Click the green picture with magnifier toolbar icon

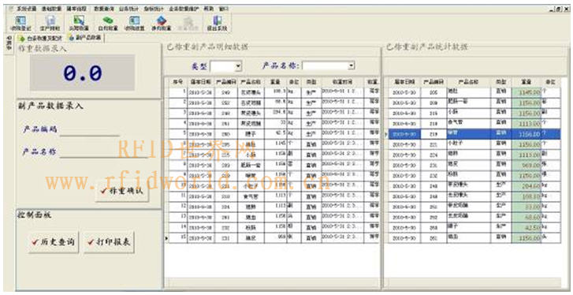79,23
